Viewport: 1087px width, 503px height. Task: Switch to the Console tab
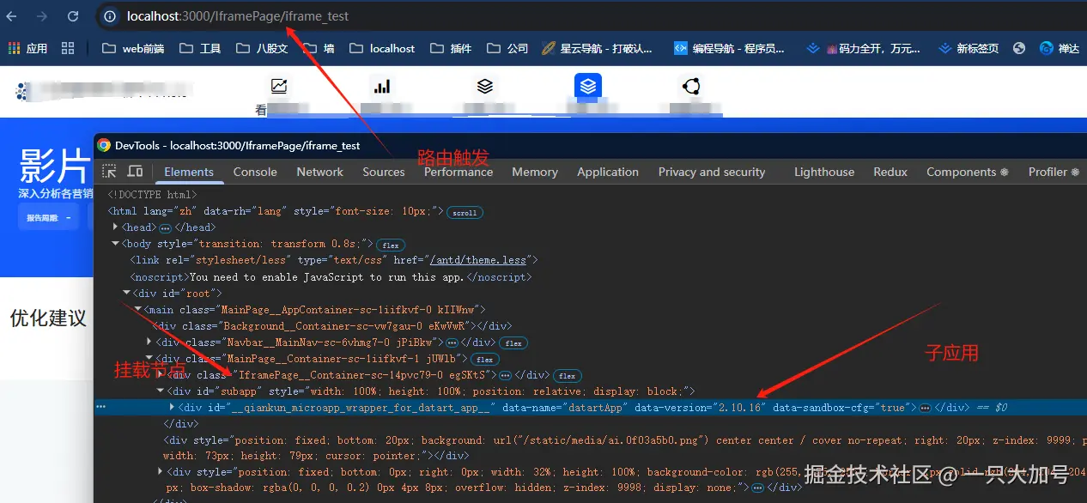pos(255,172)
